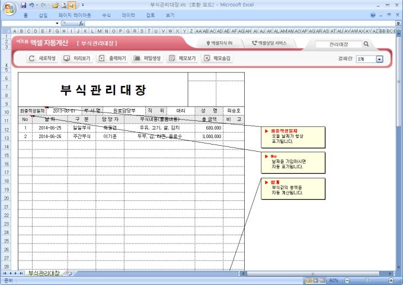403x285 pixels.
Task: Click the magnifier search icon
Action: [366, 44]
